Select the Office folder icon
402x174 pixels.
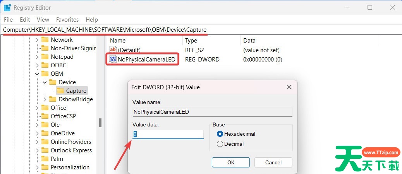point(45,108)
